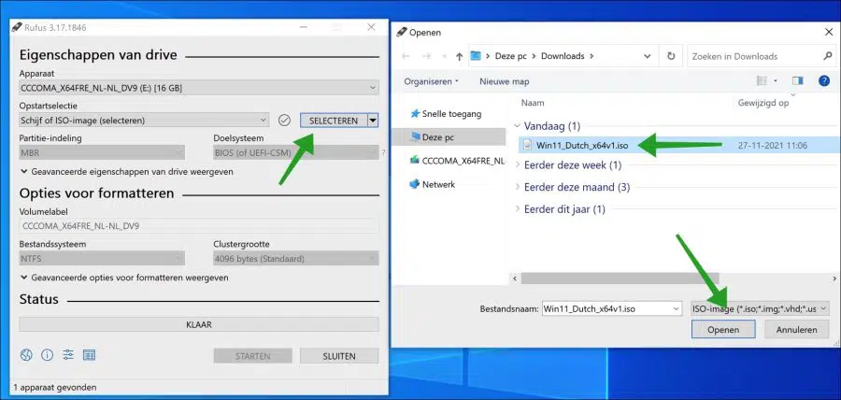Click Downloads in the address breadcrumb
Image resolution: width=841 pixels, height=400 pixels.
pyautogui.click(x=563, y=56)
